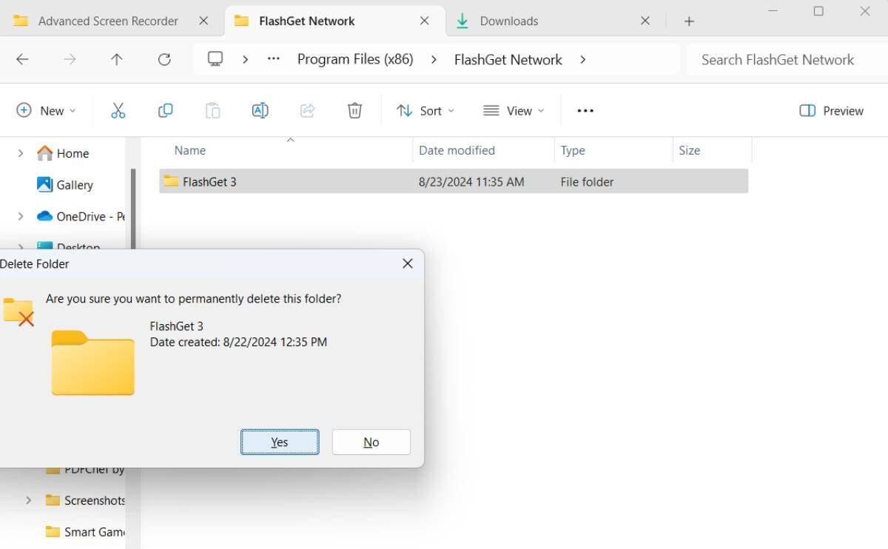This screenshot has height=549, width=888.
Task: Confirm deletion with the Yes button
Action: click(280, 442)
